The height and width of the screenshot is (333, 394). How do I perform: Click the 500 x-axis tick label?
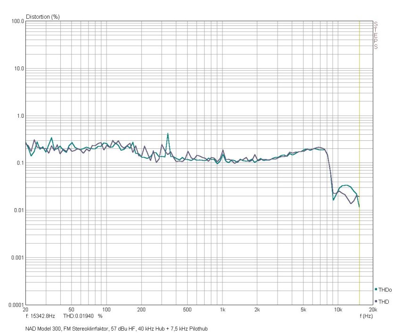pos(187,309)
